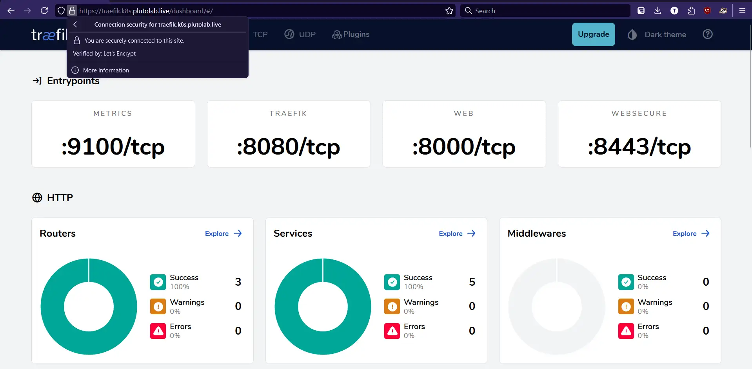Click the tracking protection shield icon
This screenshot has height=369, width=752.
coord(61,11)
